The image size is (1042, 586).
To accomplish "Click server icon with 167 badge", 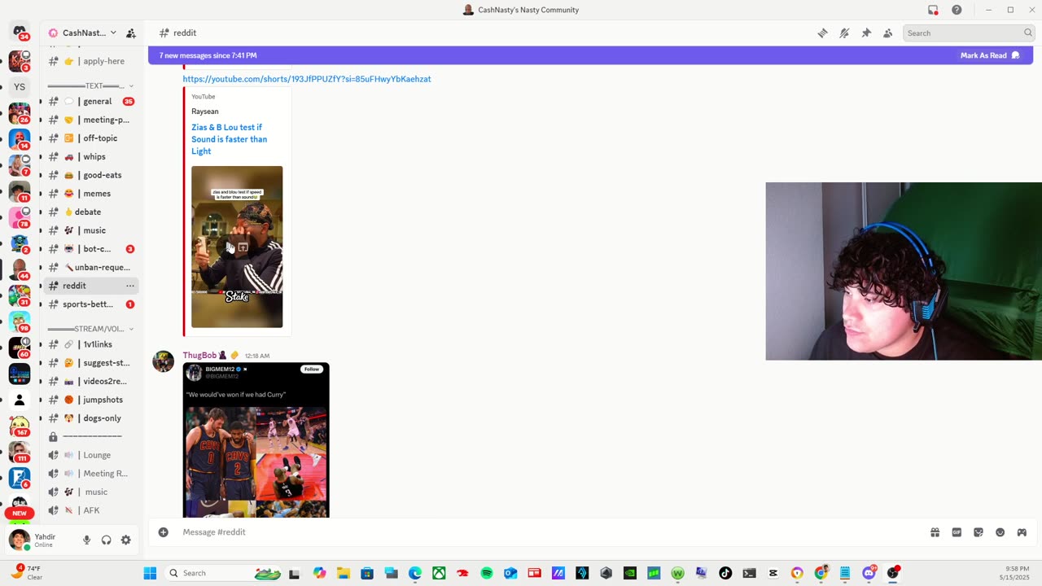I will pos(20,426).
